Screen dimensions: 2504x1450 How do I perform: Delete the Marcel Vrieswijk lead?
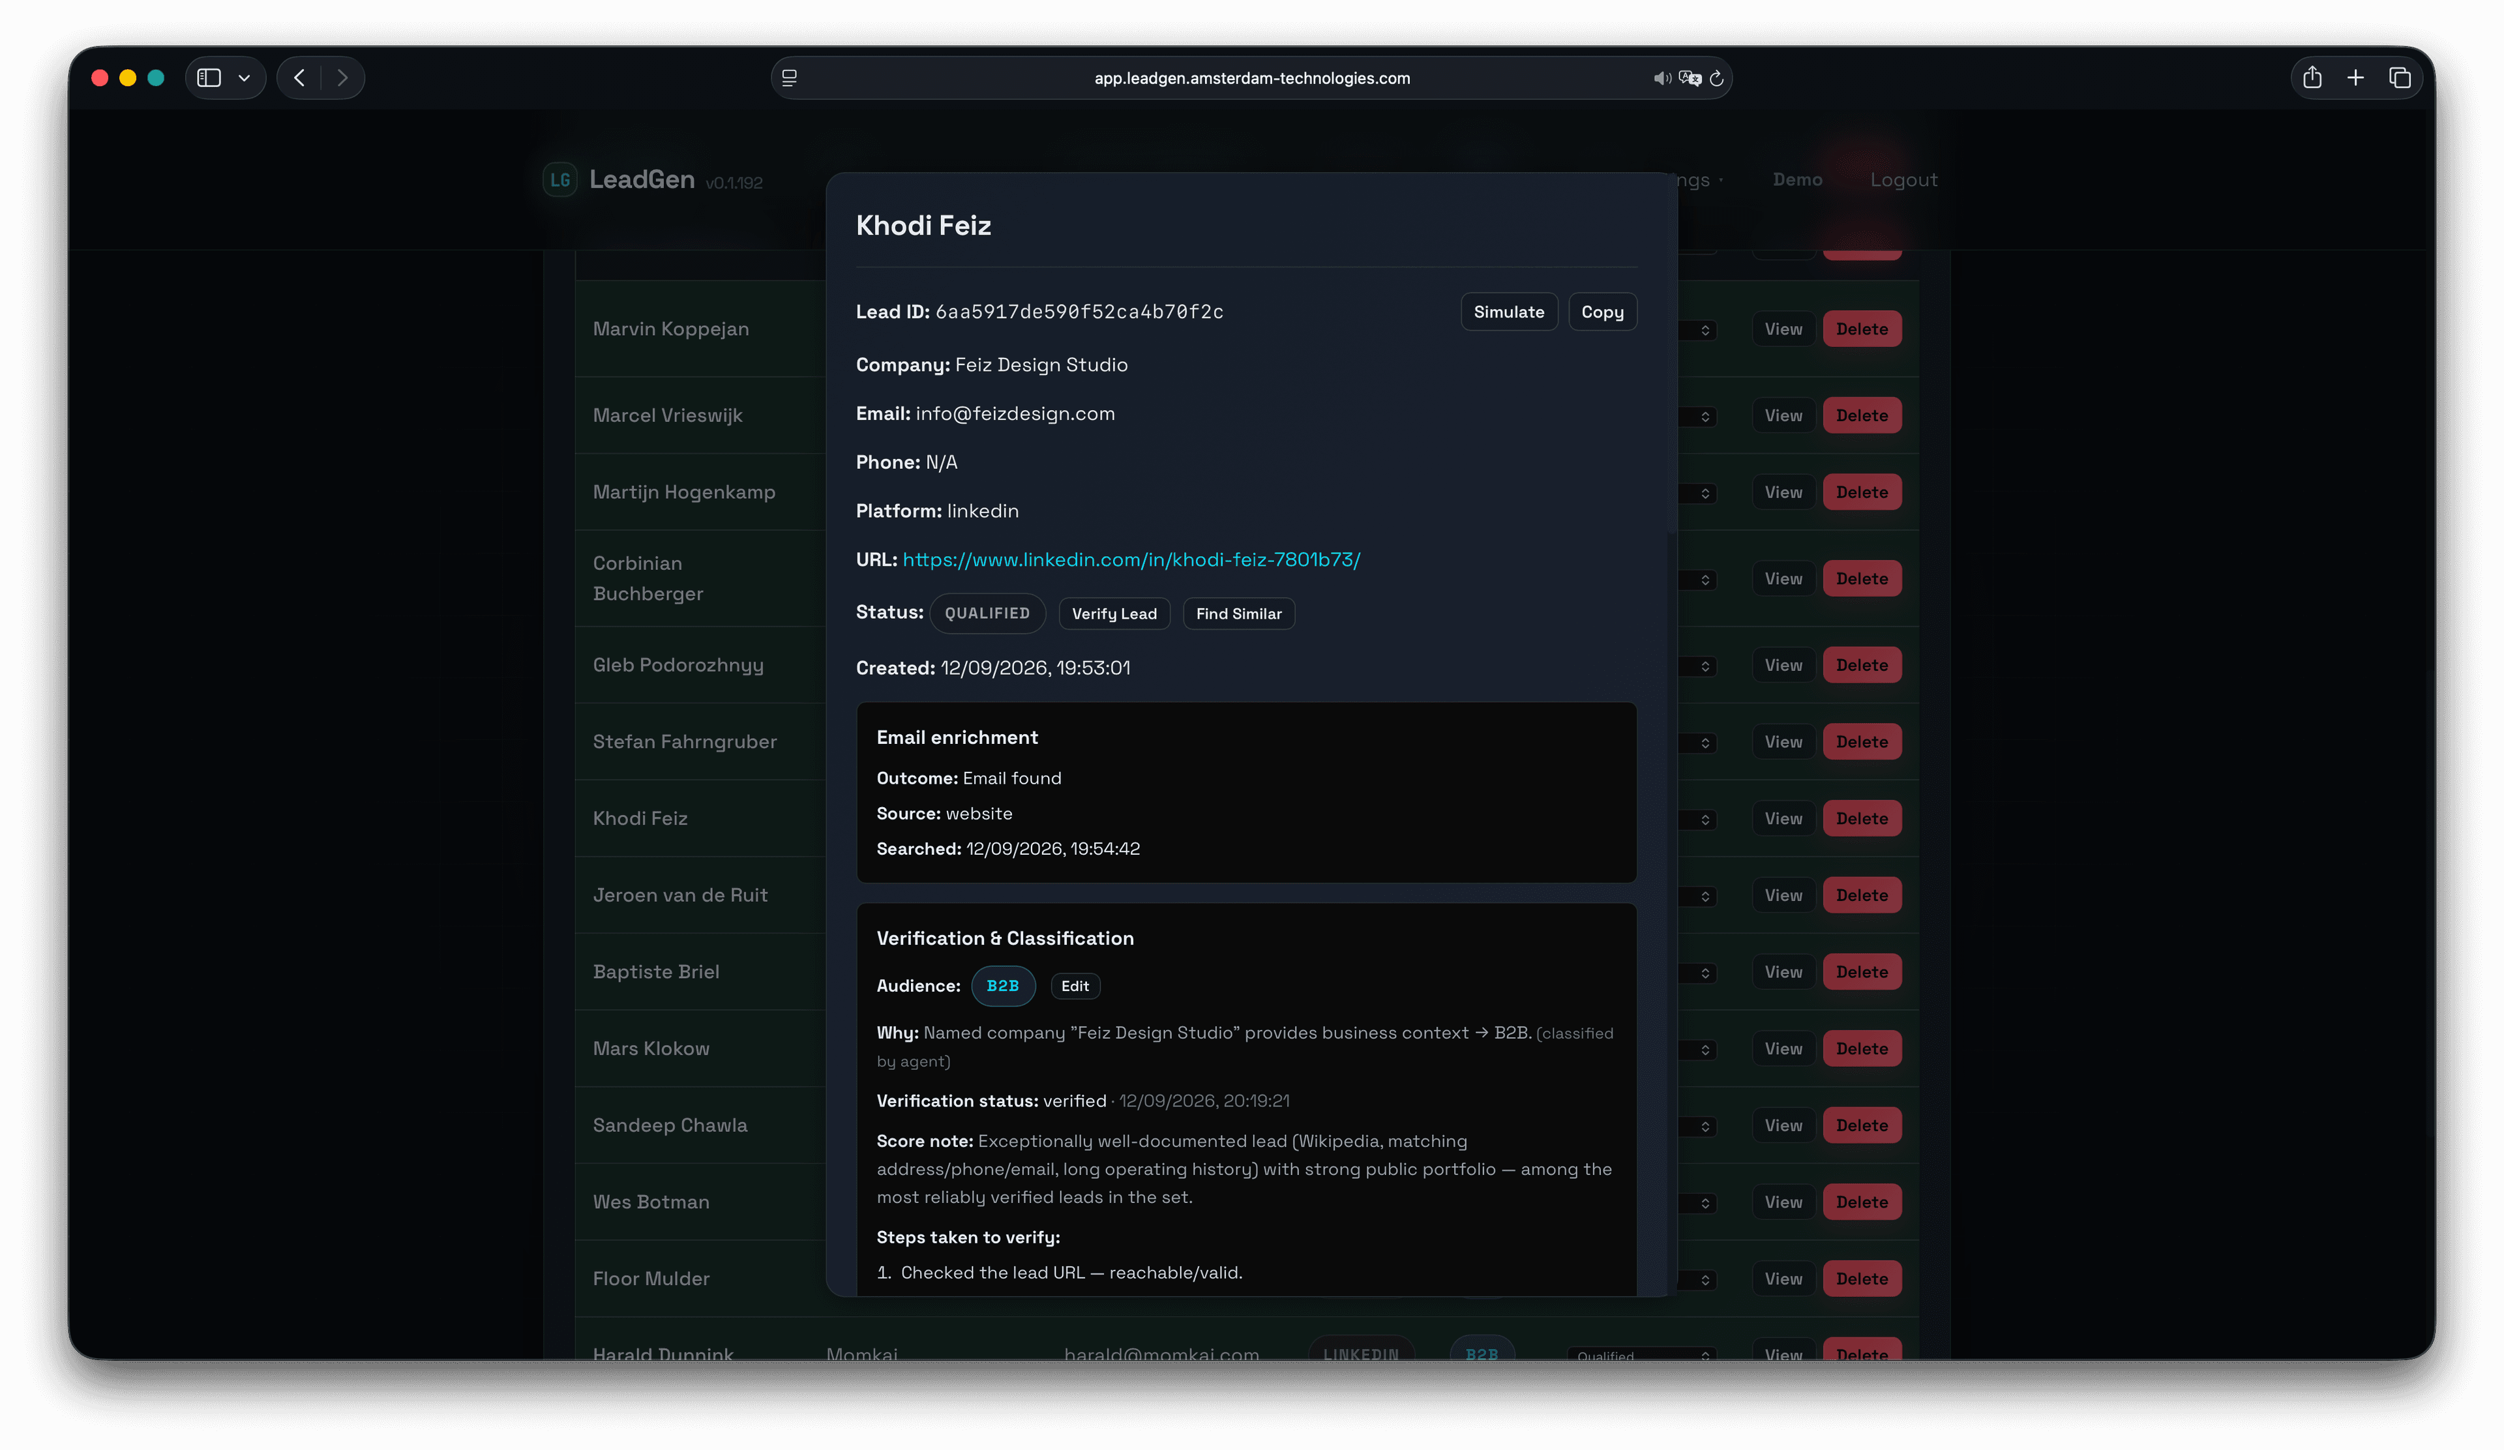click(1861, 415)
